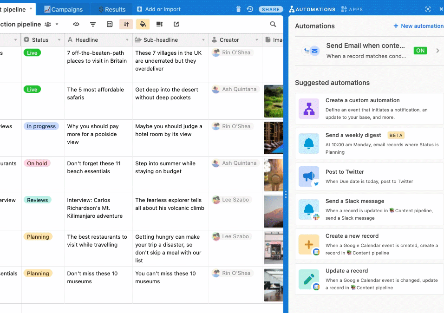Image resolution: width=444 pixels, height=313 pixels.
Task: Toggle fullscreen icon in top bar
Action: (x=428, y=9)
